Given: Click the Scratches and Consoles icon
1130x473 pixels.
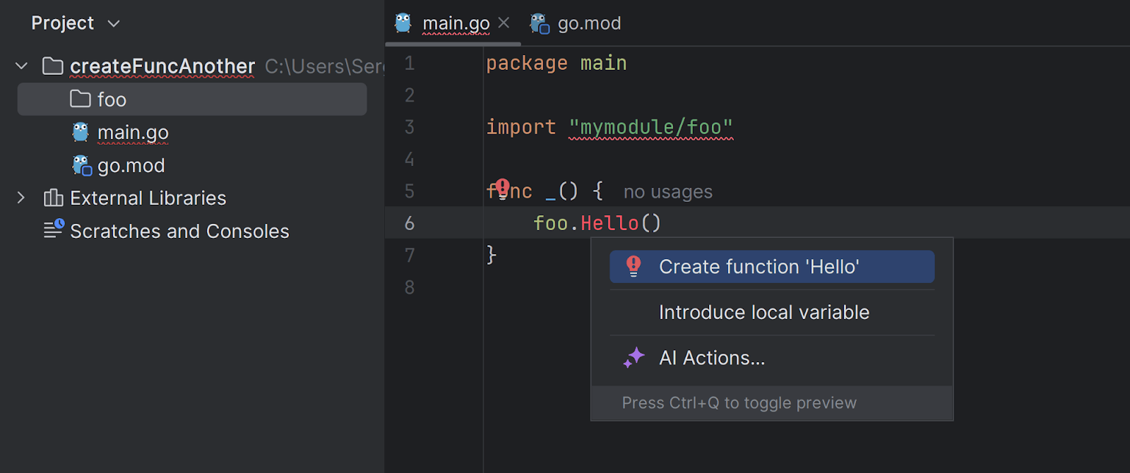Looking at the screenshot, I should [x=54, y=229].
